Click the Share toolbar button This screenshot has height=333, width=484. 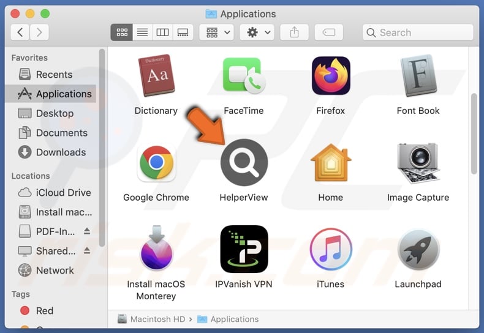click(x=294, y=32)
